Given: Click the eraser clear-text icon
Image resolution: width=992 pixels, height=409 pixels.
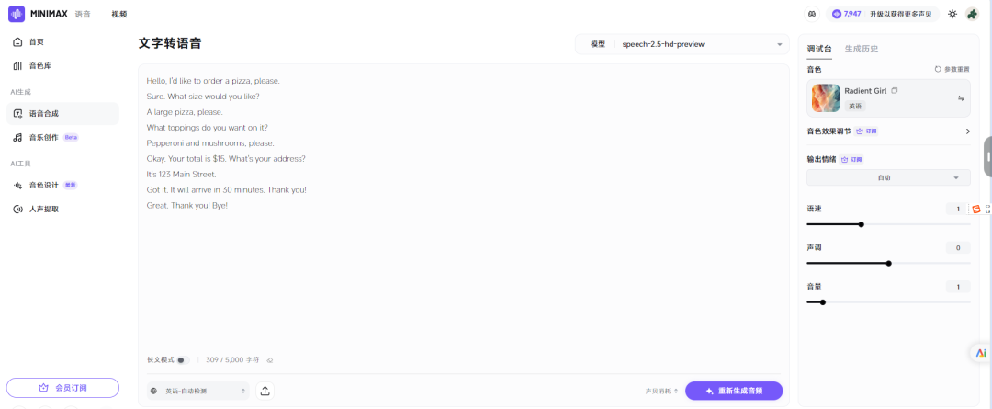Looking at the screenshot, I should click(269, 360).
